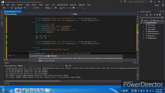Collapse the SampleProgram project node
This screenshot has height=93, width=165.
pyautogui.click(x=141, y=23)
